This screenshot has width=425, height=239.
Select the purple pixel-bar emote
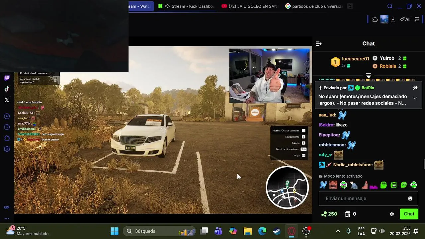374,186
